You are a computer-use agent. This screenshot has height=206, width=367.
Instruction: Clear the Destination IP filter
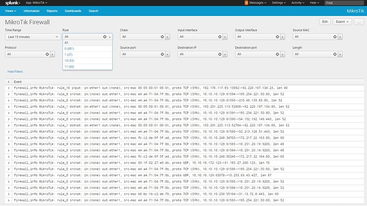[x=220, y=54]
